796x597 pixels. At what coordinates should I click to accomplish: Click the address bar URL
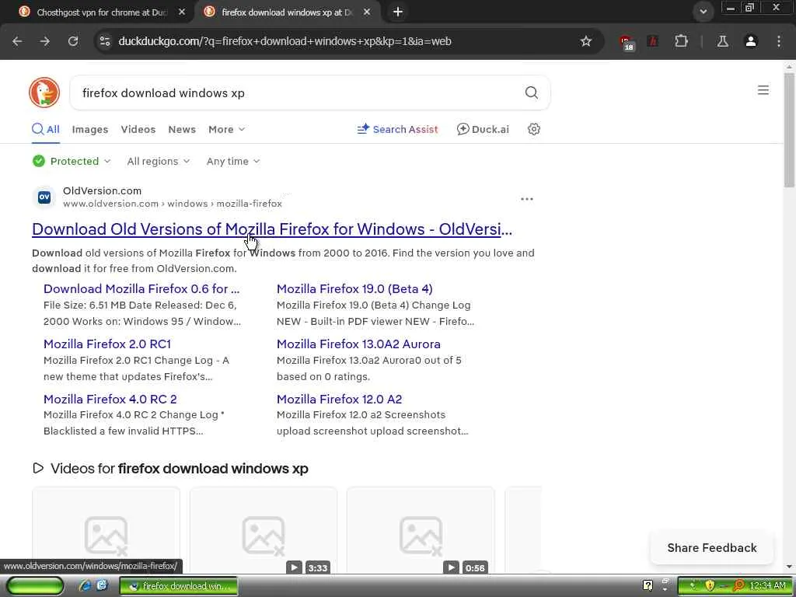[x=285, y=41]
